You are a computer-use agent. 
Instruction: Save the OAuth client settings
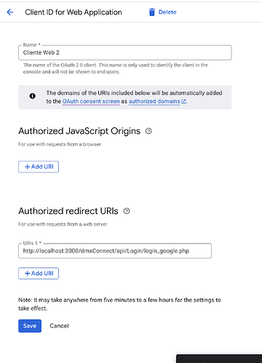click(x=30, y=326)
